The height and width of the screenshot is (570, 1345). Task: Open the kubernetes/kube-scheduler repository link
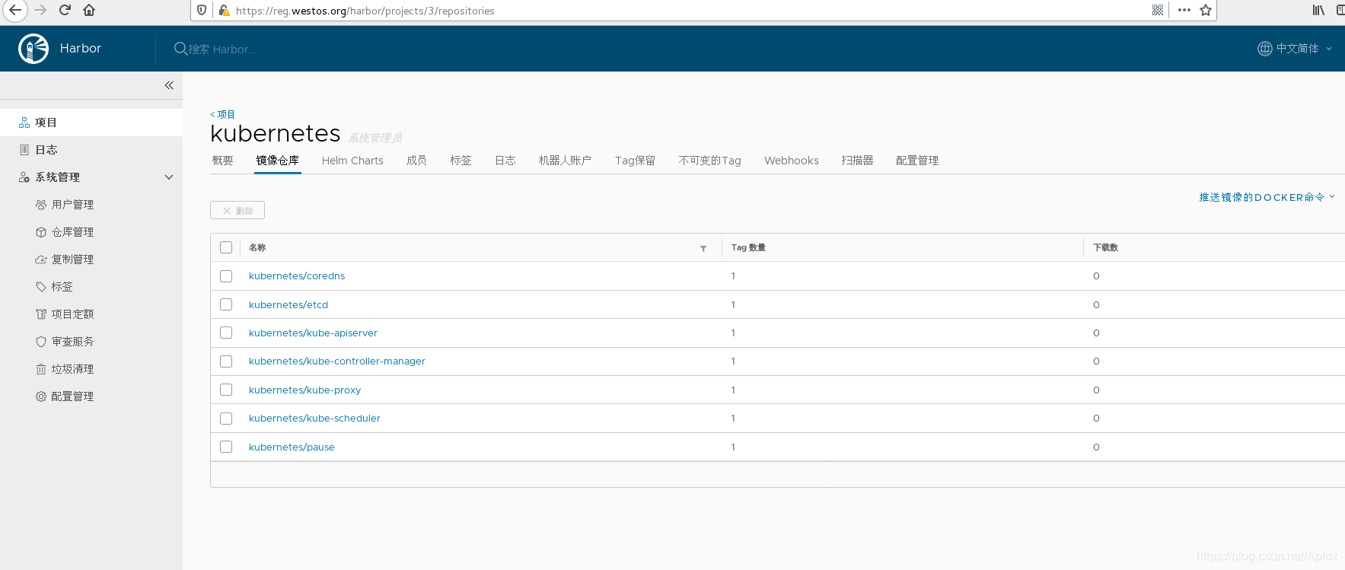[x=314, y=419]
